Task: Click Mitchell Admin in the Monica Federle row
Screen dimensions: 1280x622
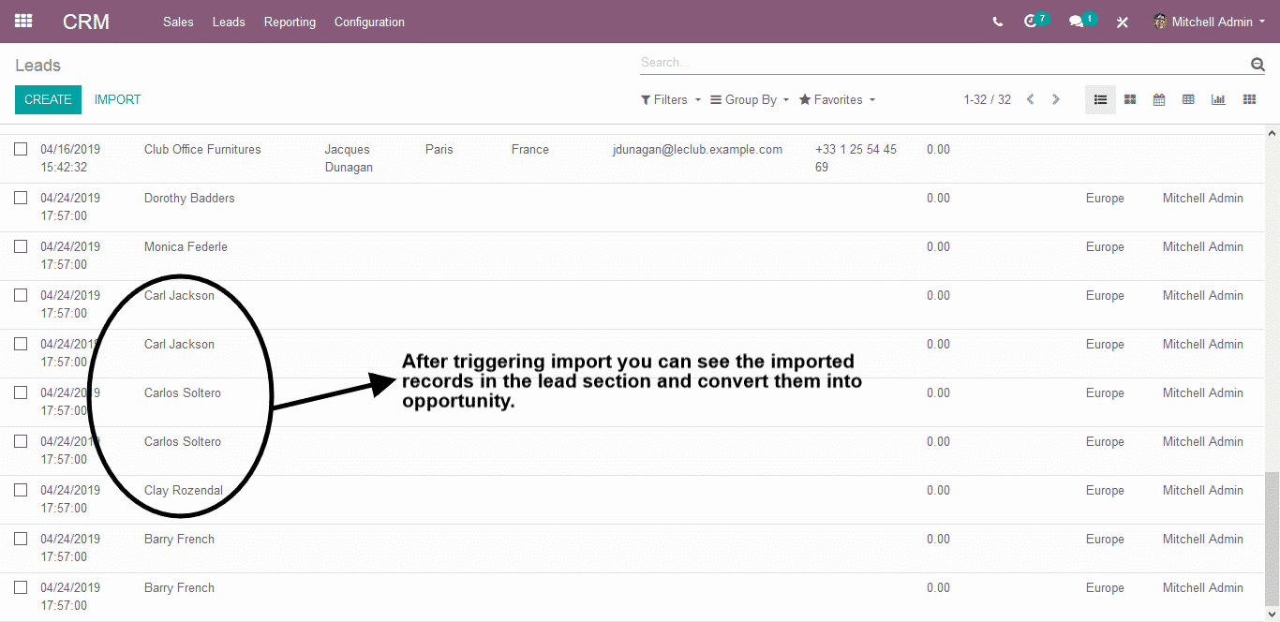Action: point(1203,246)
